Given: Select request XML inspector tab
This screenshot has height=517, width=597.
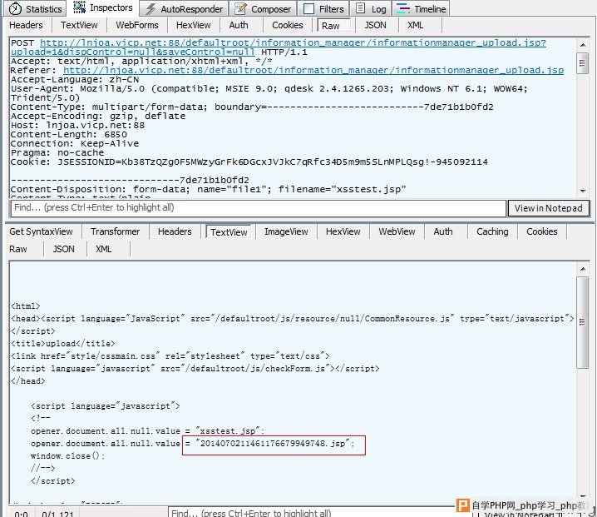Looking at the screenshot, I should pyautogui.click(x=416, y=25).
